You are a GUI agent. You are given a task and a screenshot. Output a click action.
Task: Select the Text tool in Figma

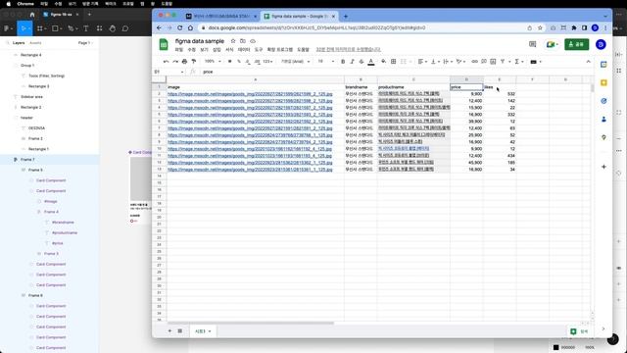[86, 28]
